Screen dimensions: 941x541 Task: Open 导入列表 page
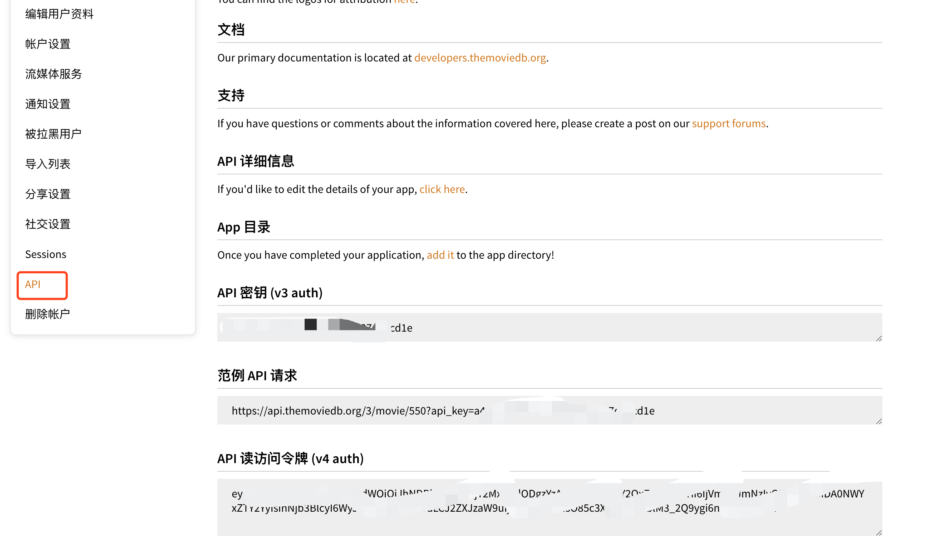click(48, 164)
